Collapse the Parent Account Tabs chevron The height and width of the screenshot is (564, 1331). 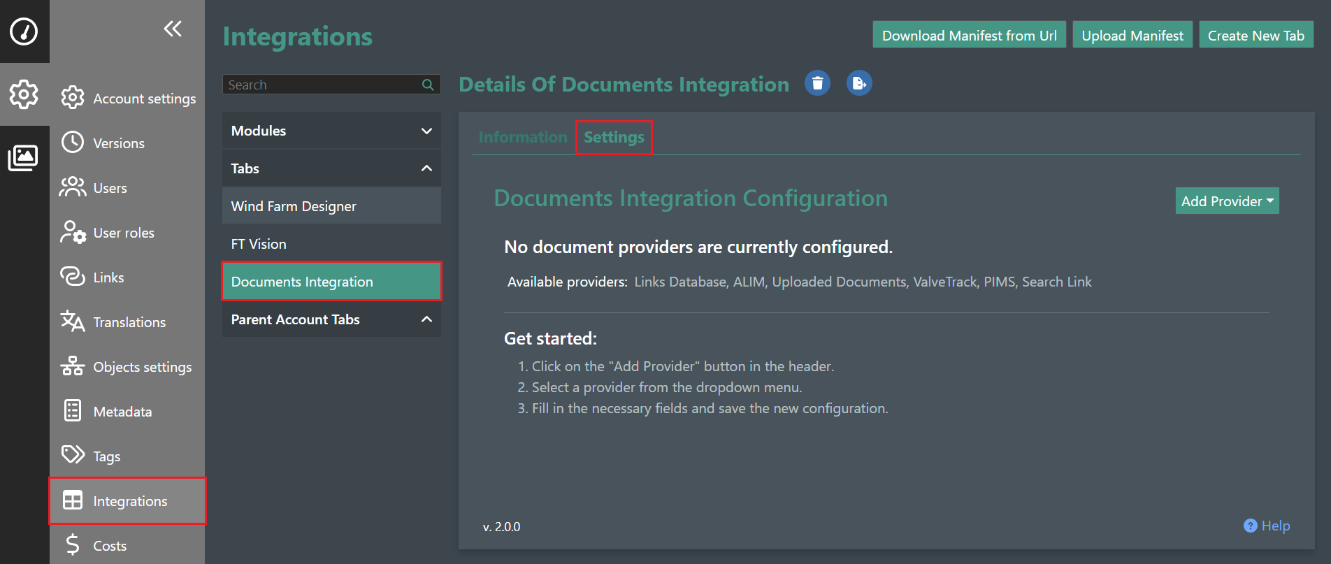[426, 319]
